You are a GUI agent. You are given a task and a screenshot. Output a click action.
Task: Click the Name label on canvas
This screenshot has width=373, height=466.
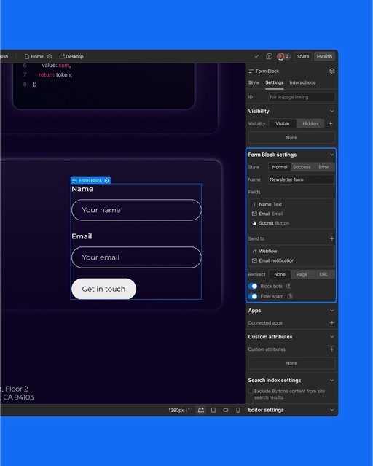click(x=82, y=189)
